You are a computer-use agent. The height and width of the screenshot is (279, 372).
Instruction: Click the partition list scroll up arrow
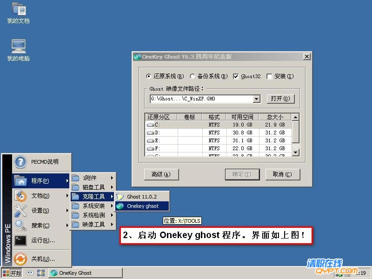pos(295,117)
